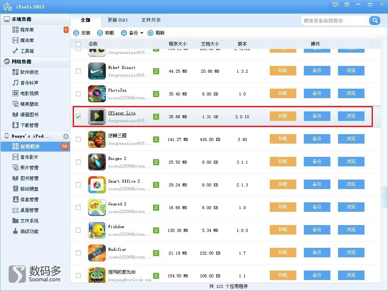Click the 搜索设备应用程序 search field

coord(335,20)
